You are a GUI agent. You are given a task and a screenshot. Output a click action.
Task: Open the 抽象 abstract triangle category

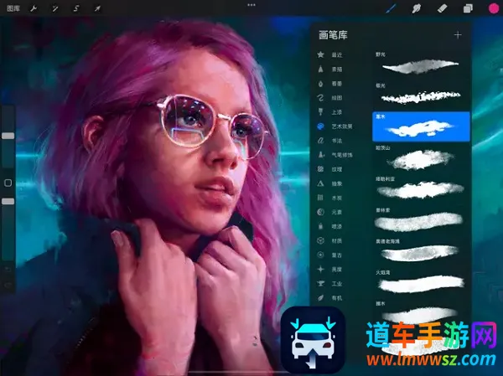click(329, 183)
